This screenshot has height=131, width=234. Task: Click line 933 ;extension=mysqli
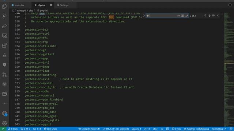click(39, 83)
